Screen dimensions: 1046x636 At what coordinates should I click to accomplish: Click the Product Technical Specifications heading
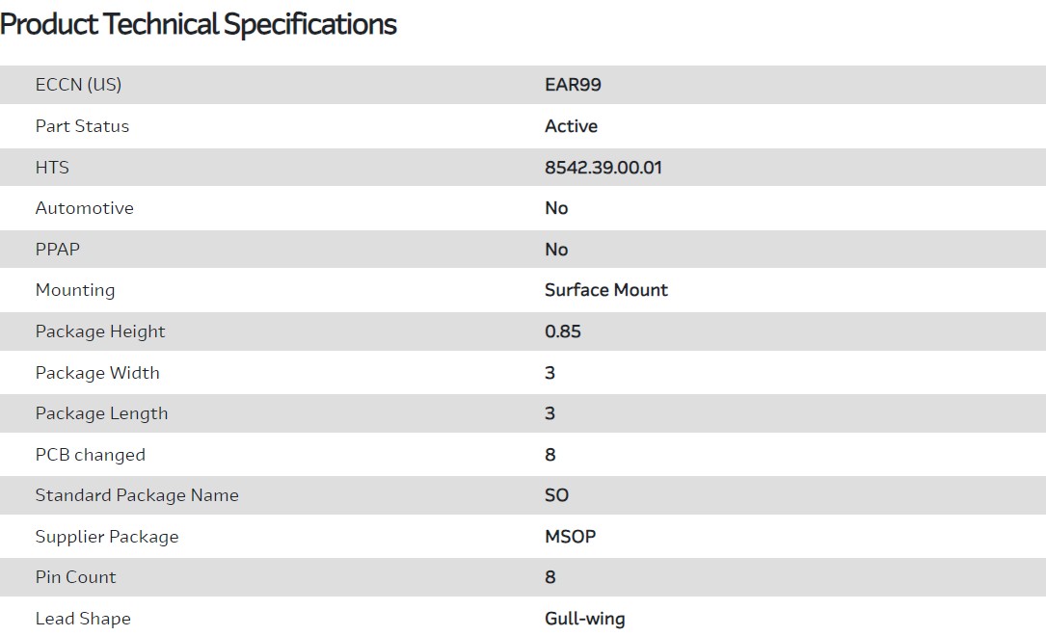pos(199,24)
